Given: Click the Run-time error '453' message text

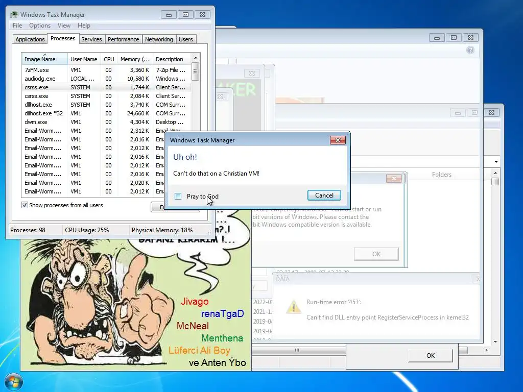Looking at the screenshot, I should click(334, 302).
